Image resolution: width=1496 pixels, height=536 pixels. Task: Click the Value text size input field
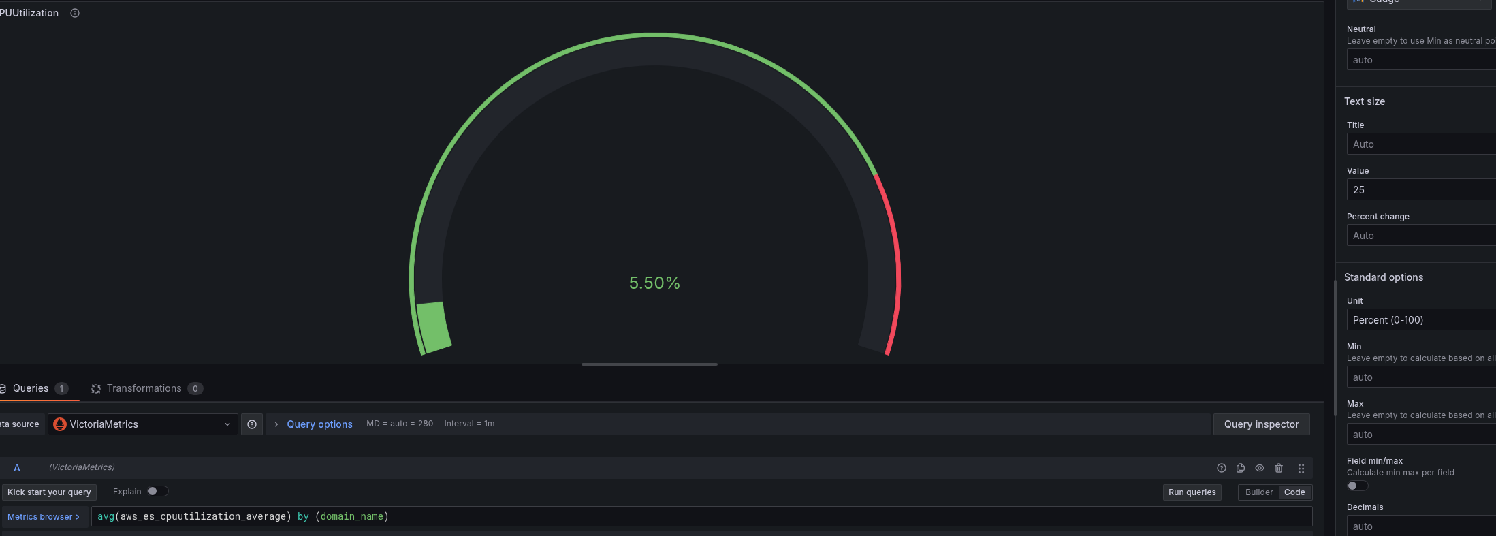click(x=1421, y=190)
